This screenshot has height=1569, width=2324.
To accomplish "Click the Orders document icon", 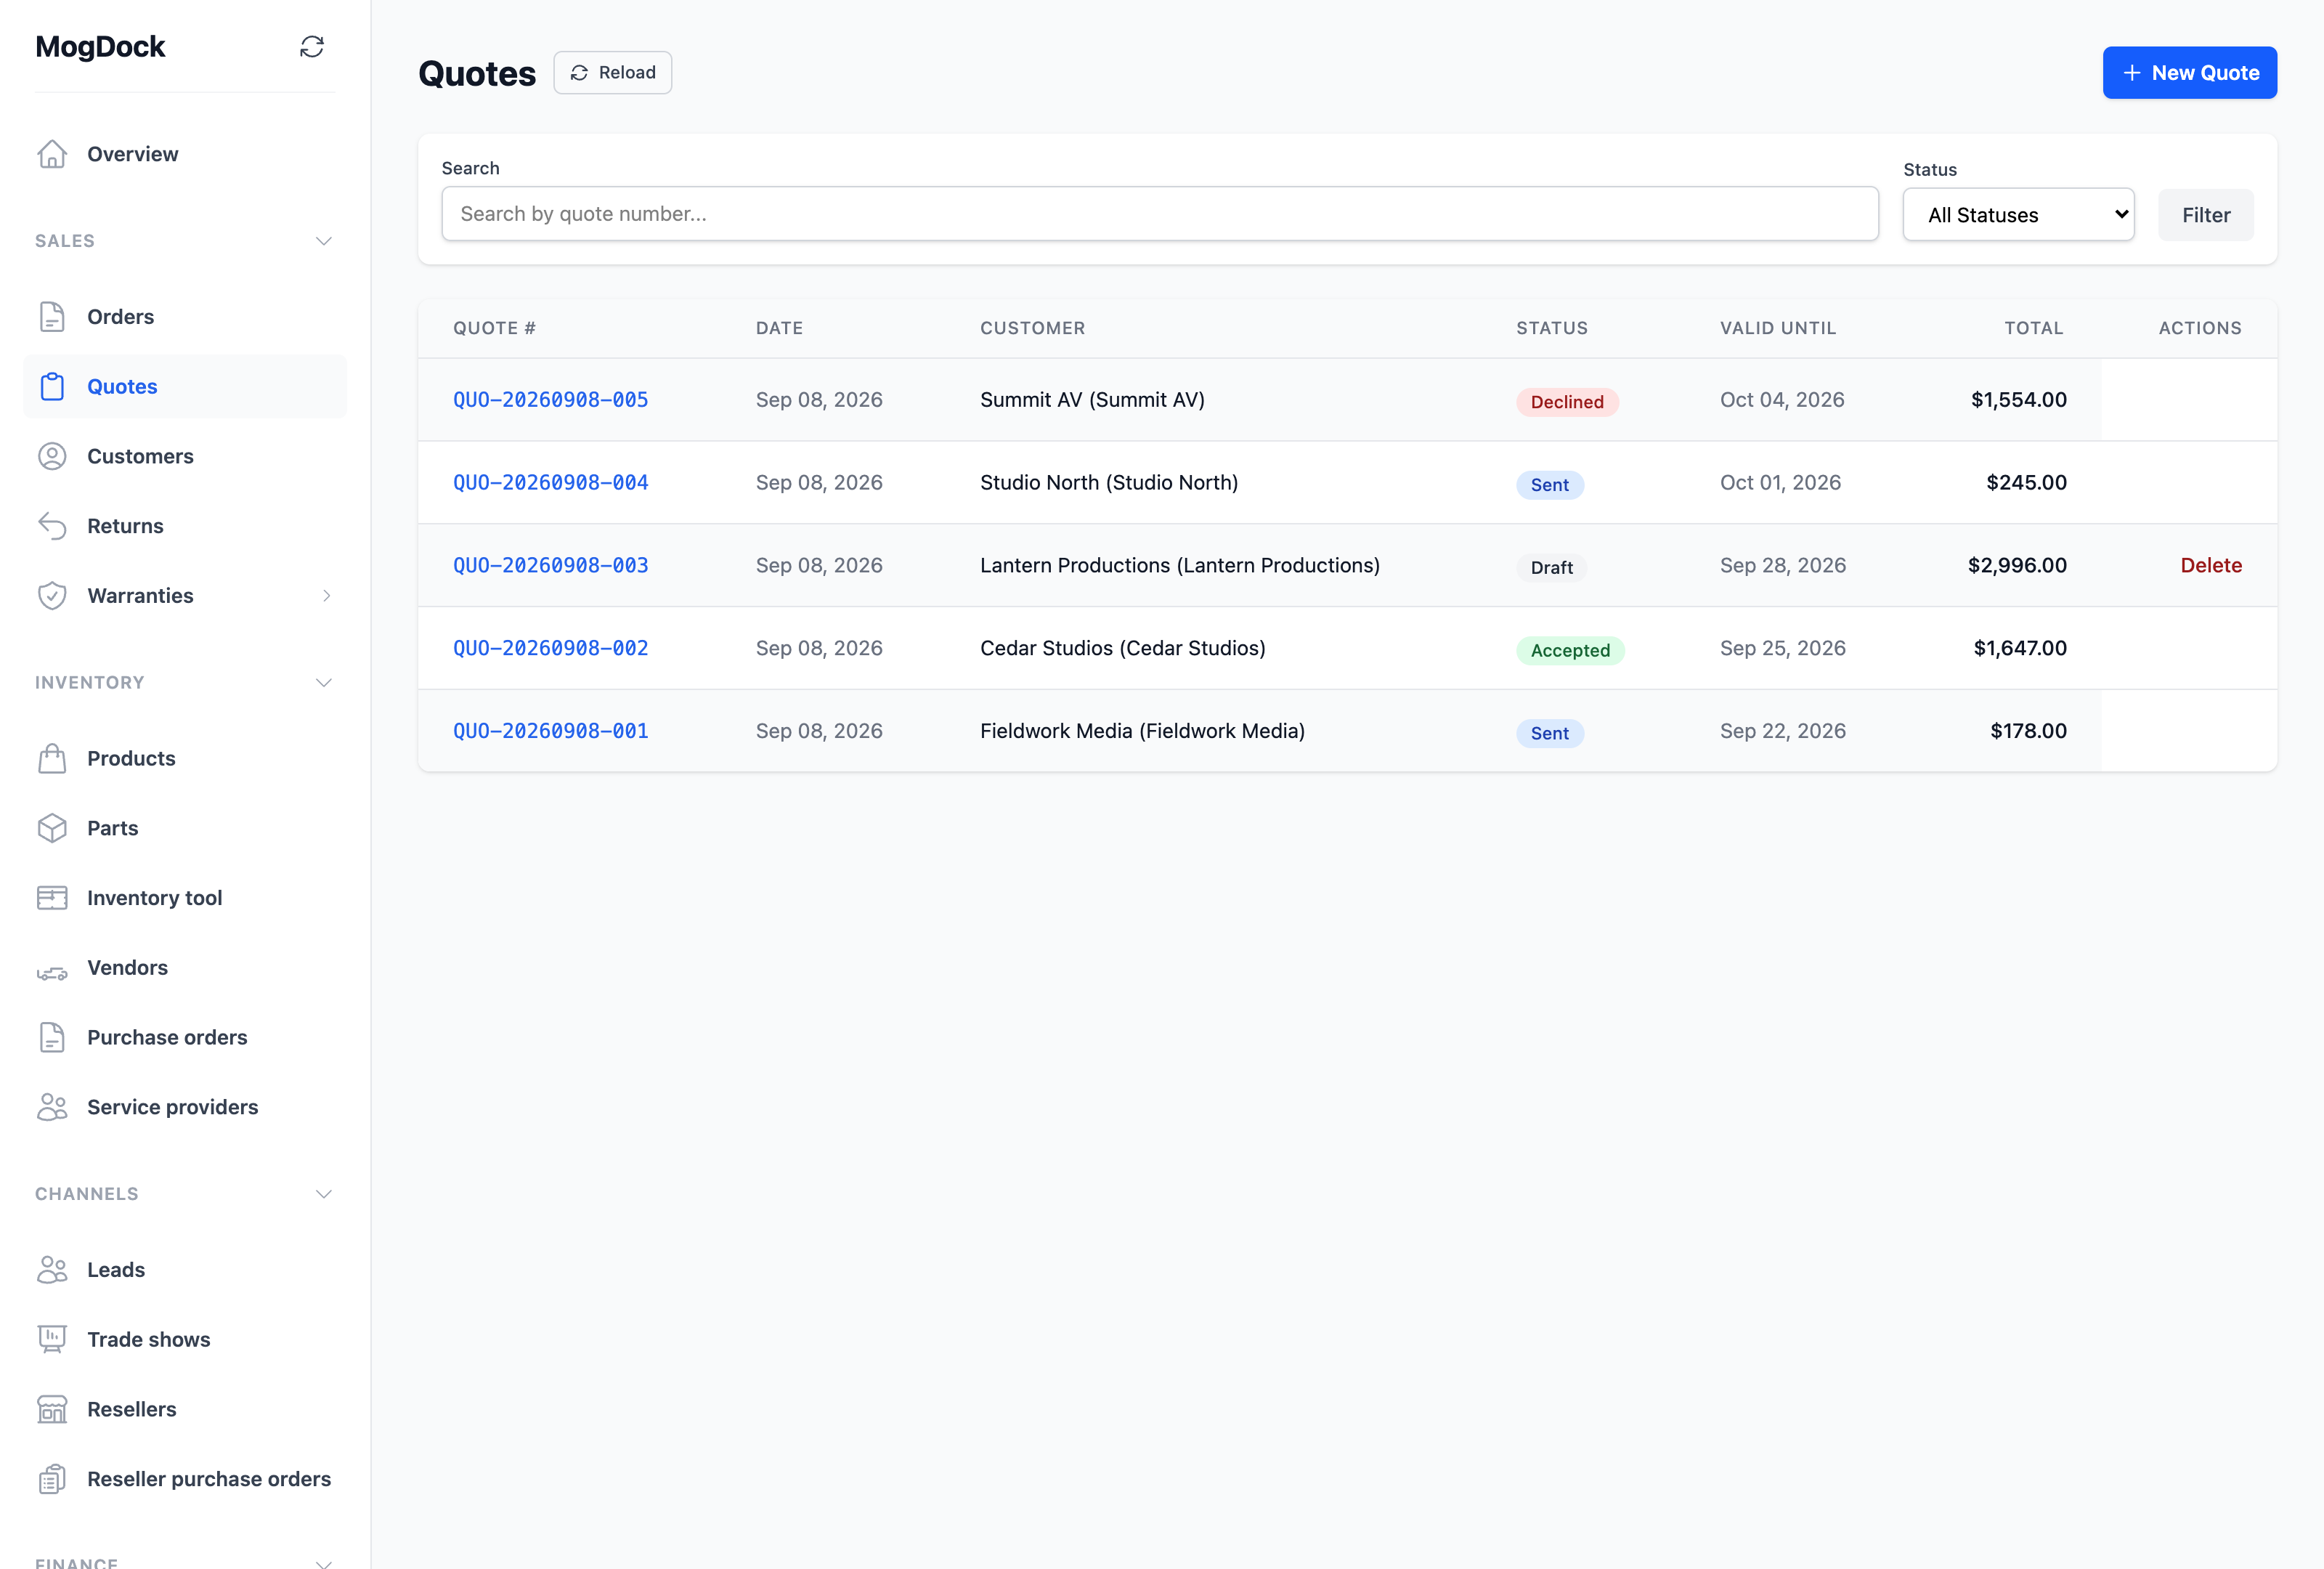I will (52, 317).
